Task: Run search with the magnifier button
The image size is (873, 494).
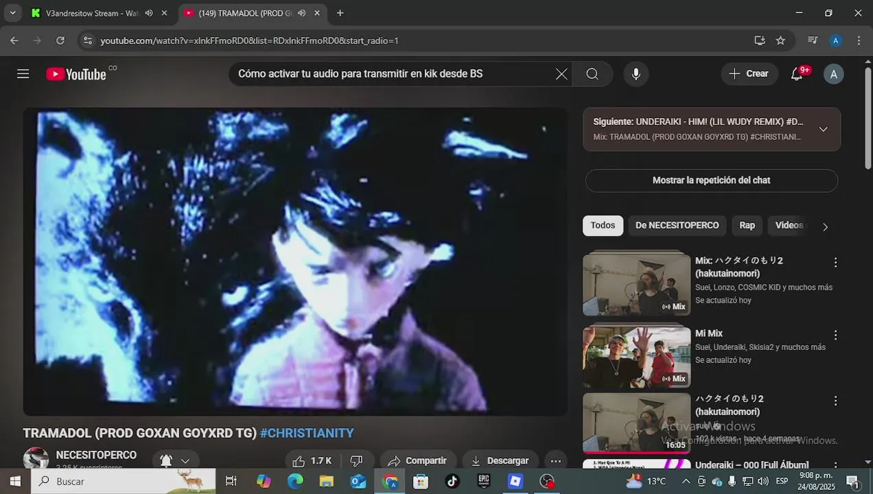Action: [x=592, y=74]
